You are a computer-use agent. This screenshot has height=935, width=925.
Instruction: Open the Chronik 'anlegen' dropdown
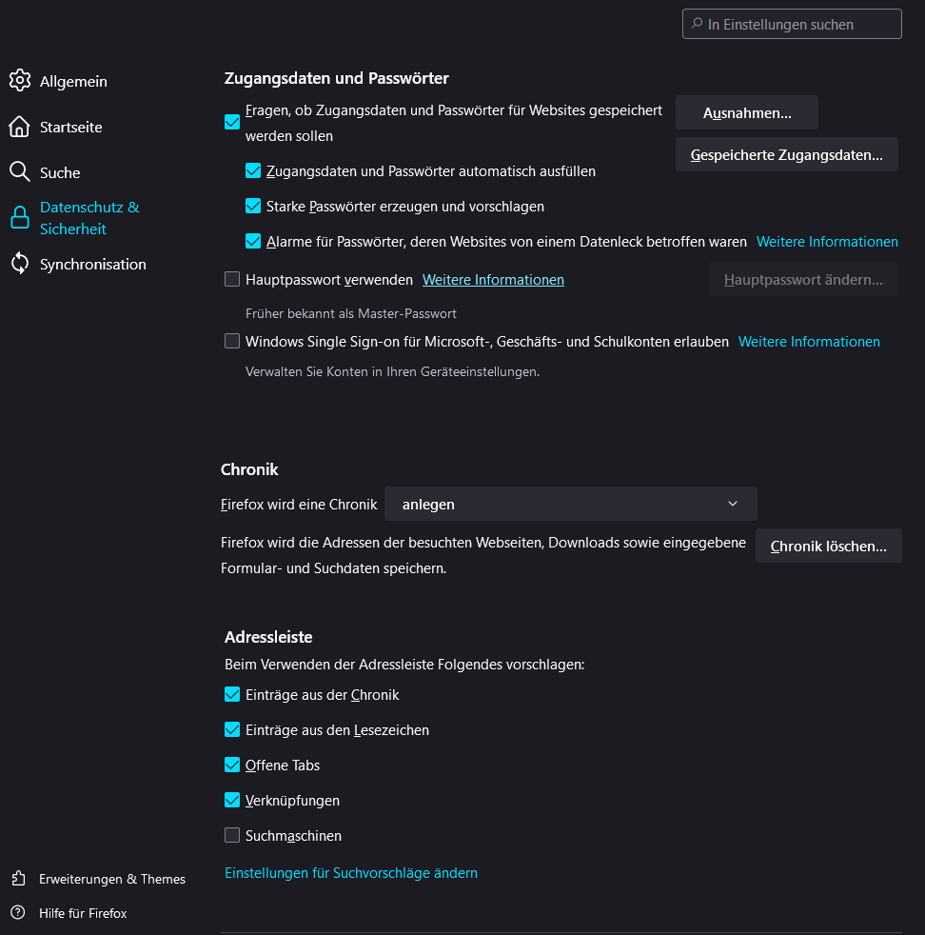tap(570, 504)
